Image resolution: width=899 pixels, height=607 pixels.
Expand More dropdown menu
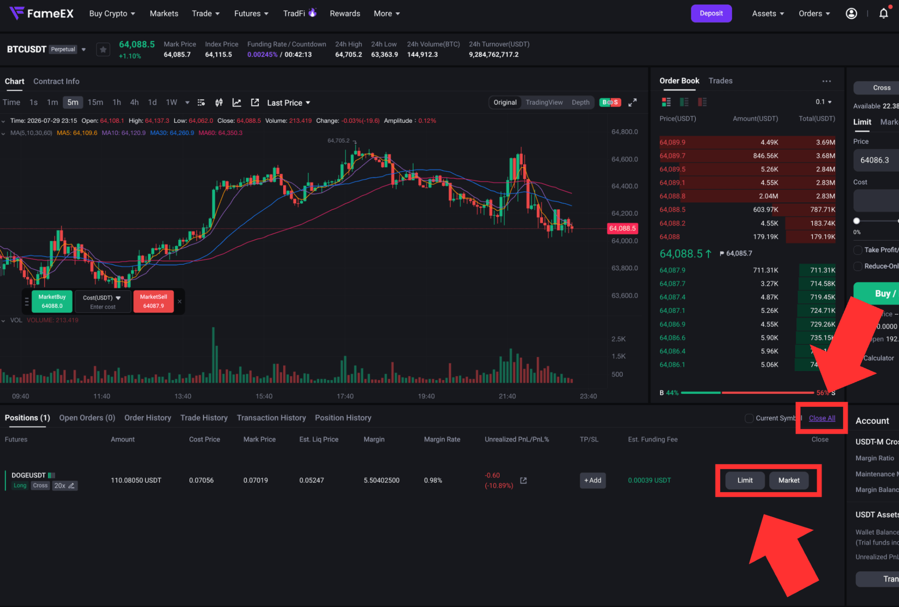coord(387,14)
